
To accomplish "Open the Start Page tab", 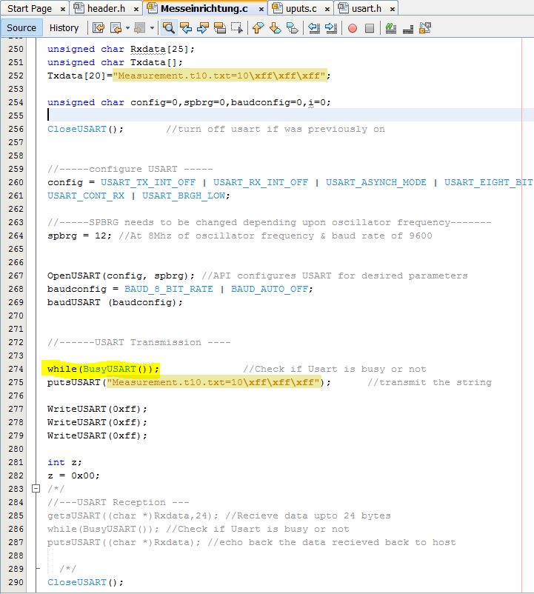I will click(30, 8).
